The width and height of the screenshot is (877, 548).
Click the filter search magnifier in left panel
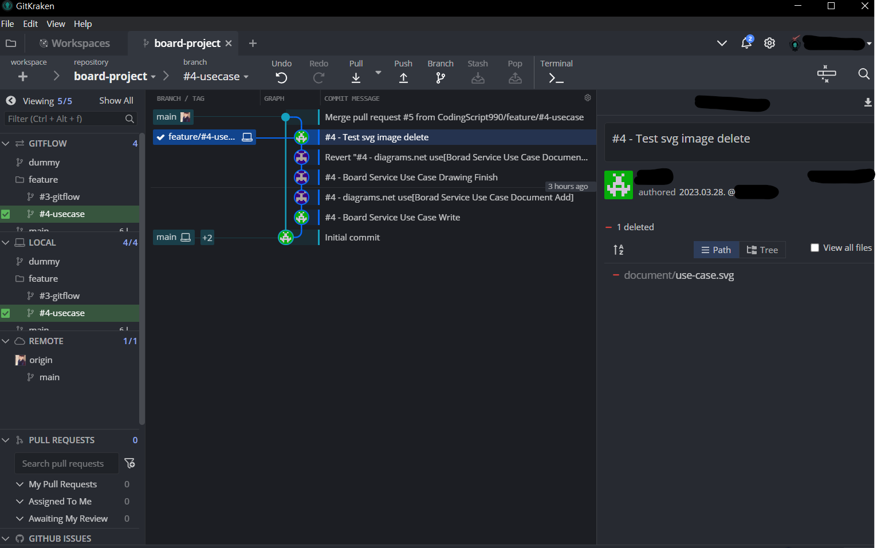point(129,119)
